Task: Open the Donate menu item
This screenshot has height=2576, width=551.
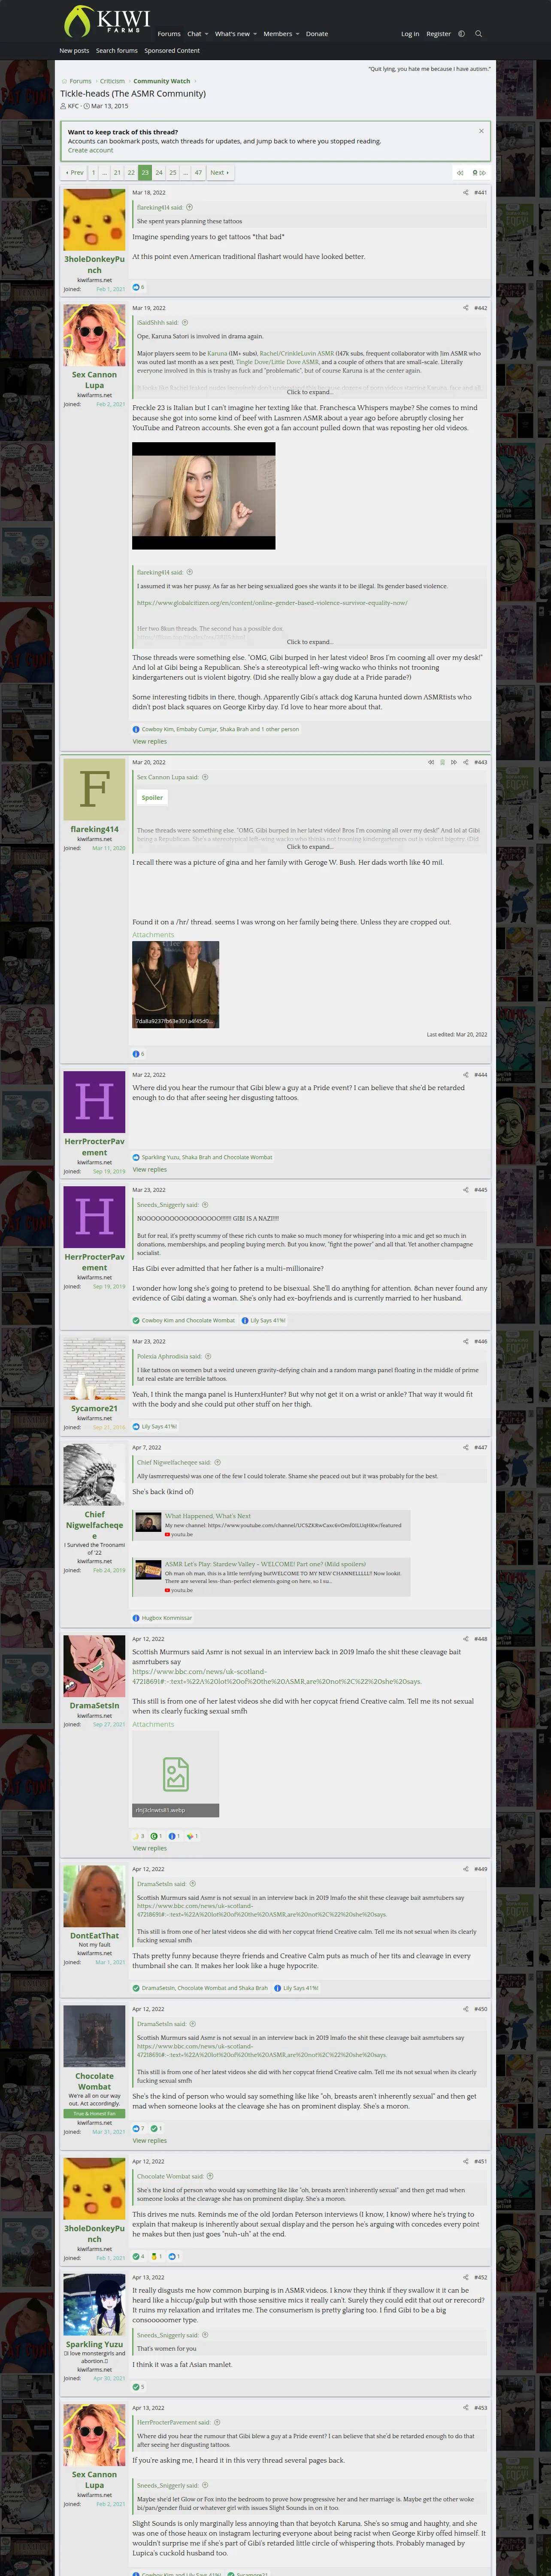Action: (317, 34)
